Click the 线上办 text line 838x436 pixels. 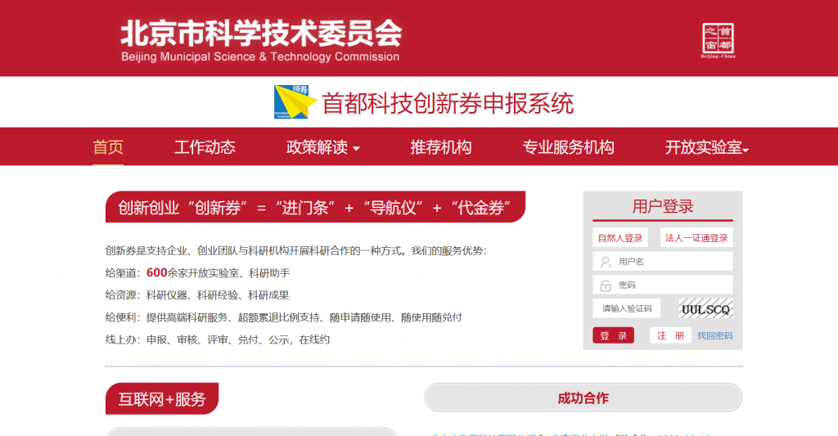tap(218, 339)
